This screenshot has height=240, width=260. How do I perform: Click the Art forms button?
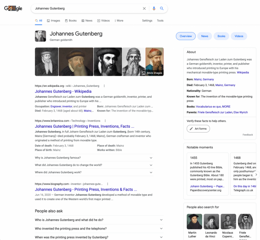(x=198, y=129)
